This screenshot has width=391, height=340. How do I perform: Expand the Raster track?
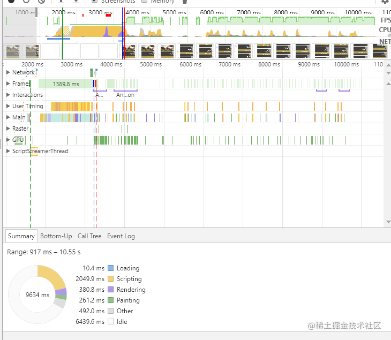8,129
